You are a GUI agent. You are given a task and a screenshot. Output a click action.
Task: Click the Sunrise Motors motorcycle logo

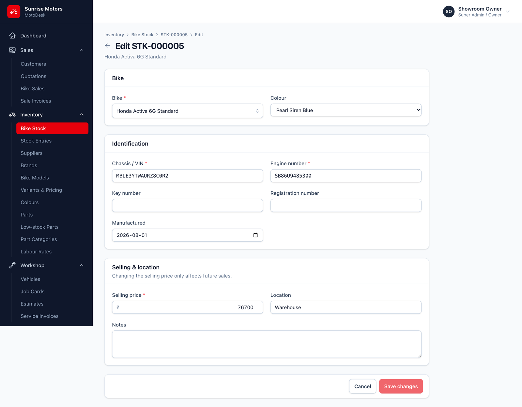click(x=14, y=12)
